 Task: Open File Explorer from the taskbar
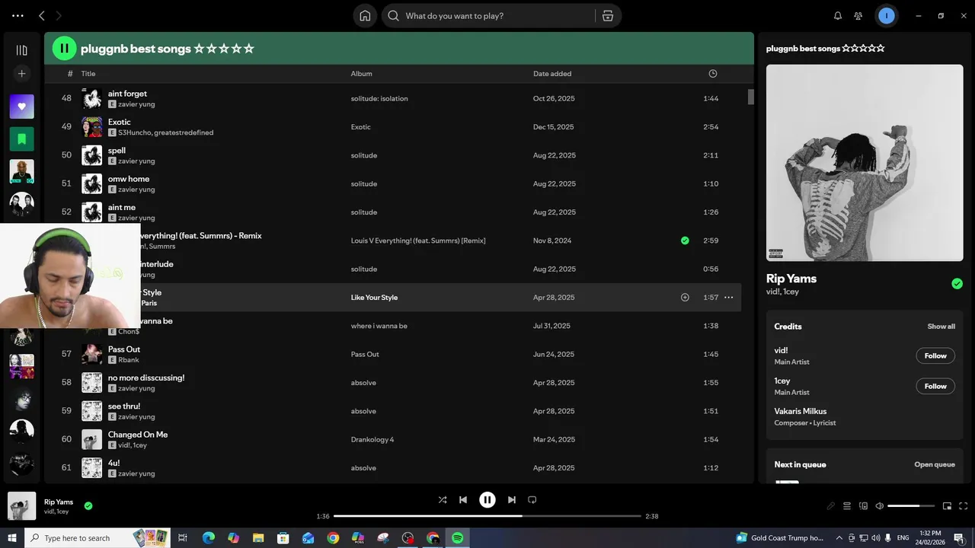coord(258,538)
